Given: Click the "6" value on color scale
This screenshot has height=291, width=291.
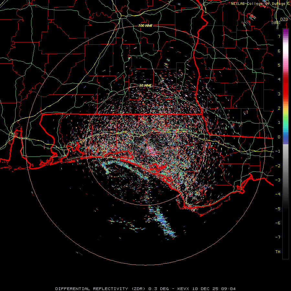Looking at the screenshot, I should (x=279, y=51).
